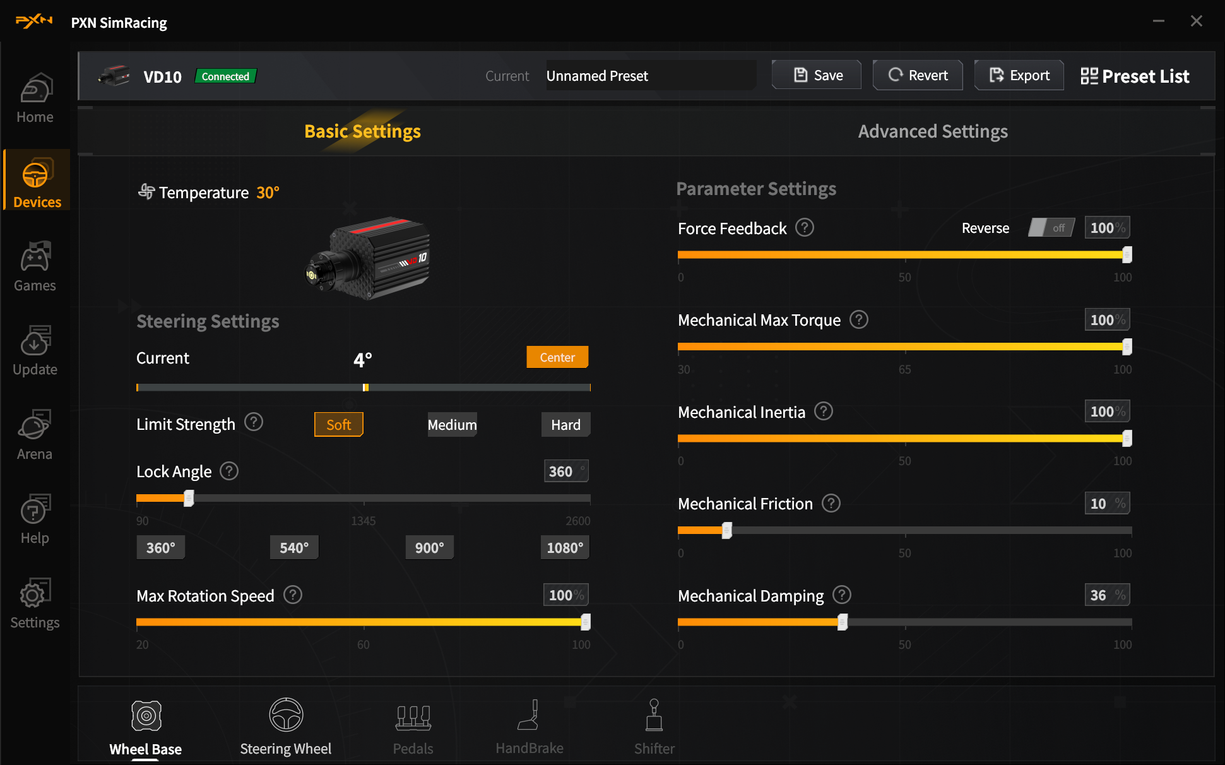Toggle the Reverse force feedback switch
1225x765 pixels.
coord(1051,228)
